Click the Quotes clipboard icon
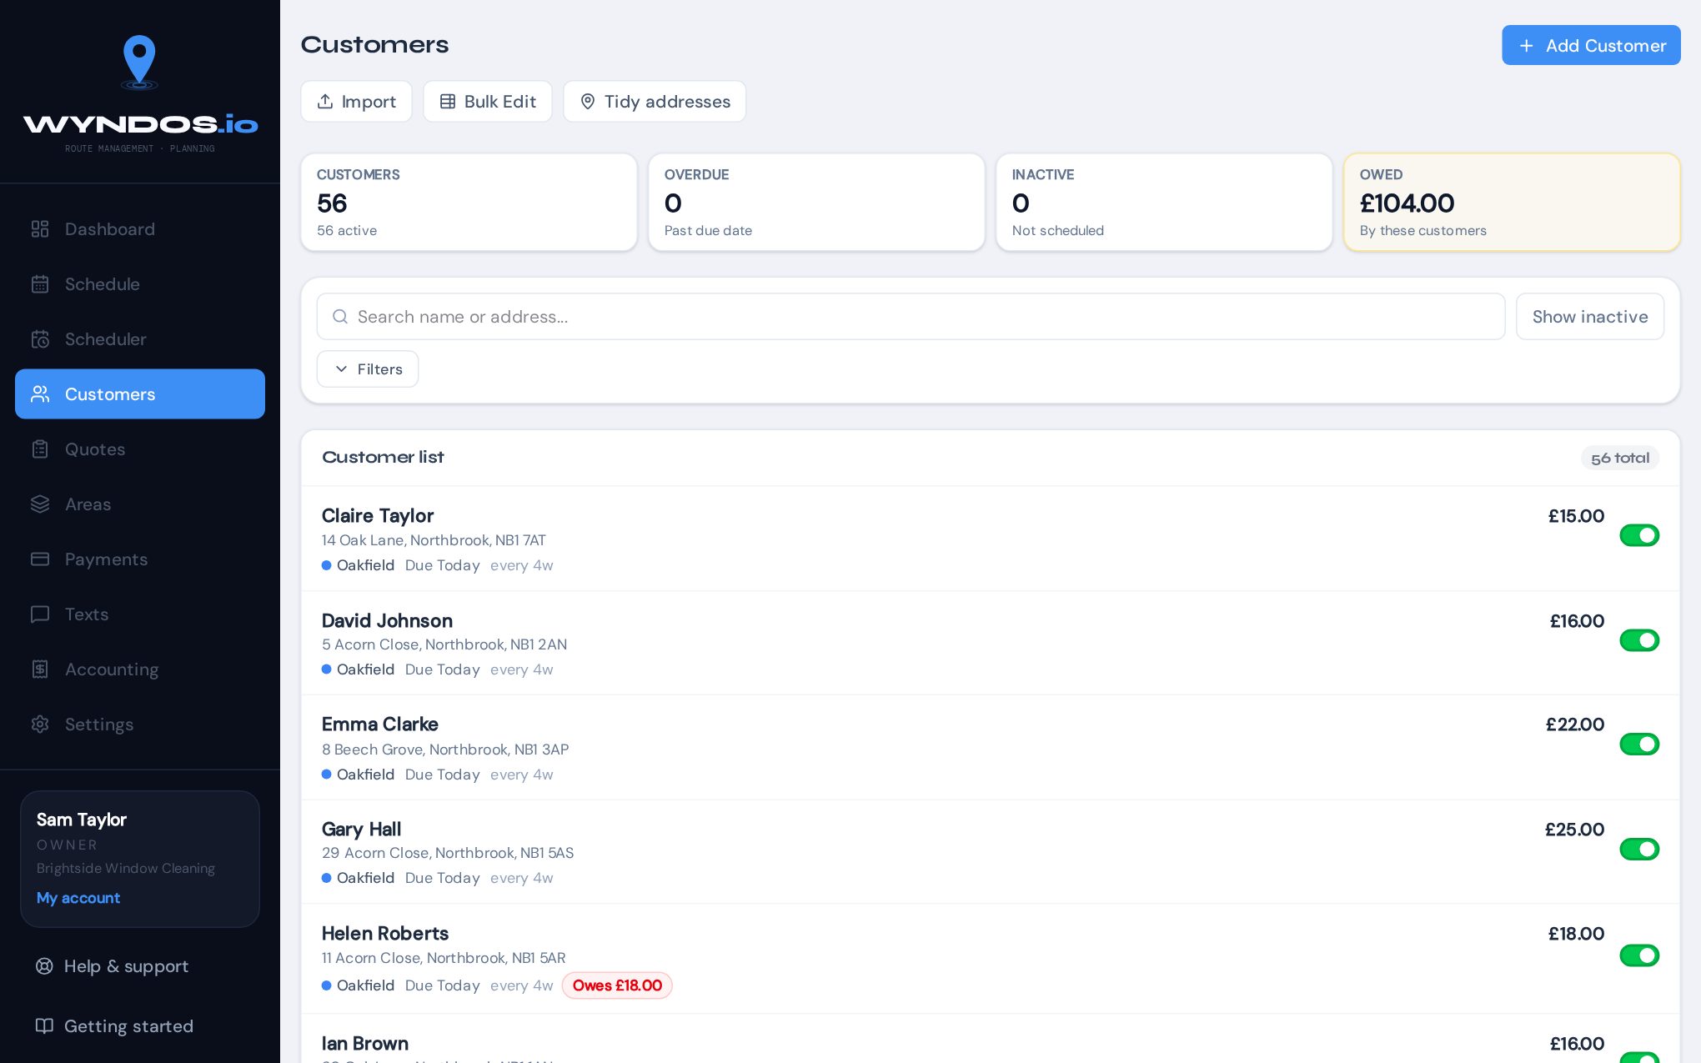 tap(40, 449)
